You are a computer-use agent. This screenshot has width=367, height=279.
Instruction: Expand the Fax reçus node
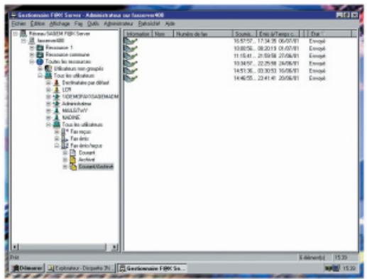point(57,132)
